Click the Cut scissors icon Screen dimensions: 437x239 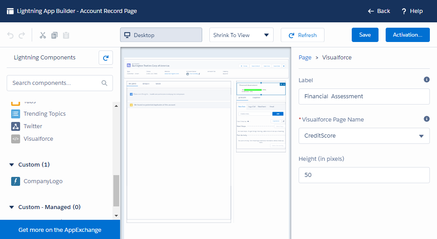click(43, 35)
